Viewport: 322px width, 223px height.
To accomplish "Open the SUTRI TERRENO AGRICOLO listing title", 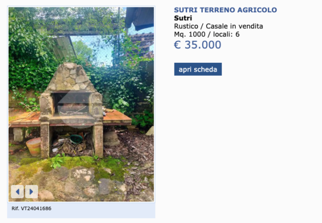I will point(225,10).
